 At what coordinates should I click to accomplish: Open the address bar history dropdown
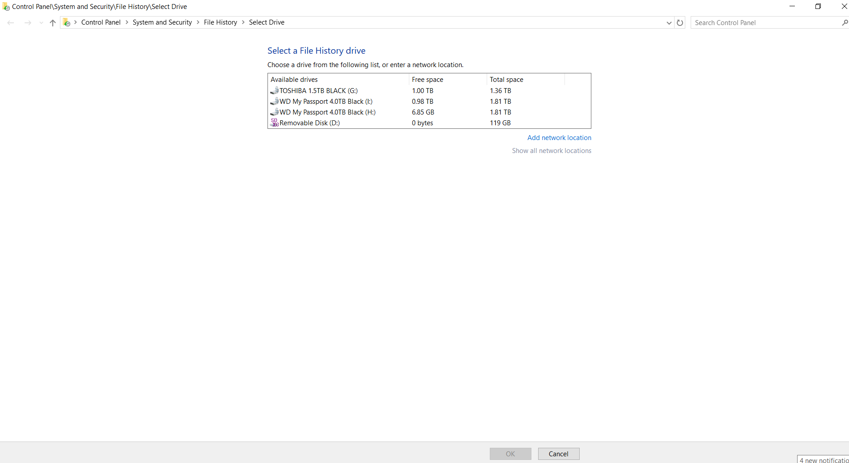669,22
